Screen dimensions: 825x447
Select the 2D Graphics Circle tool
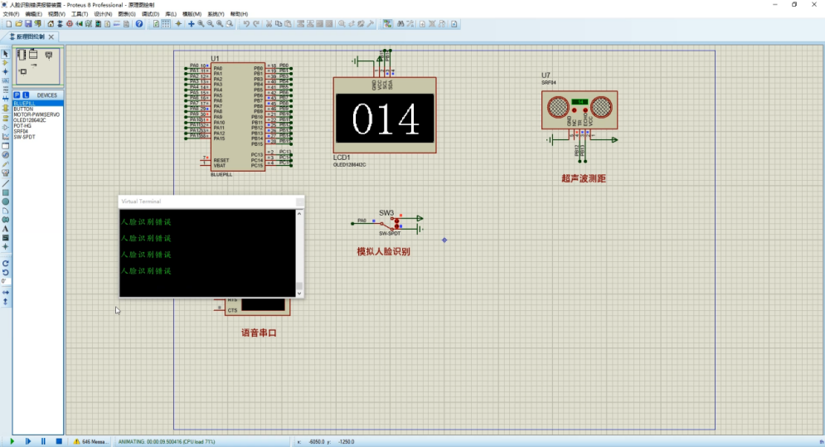click(x=5, y=202)
